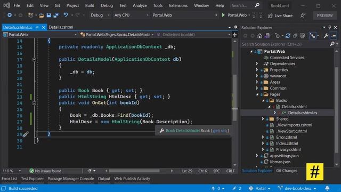
Task: Save the current file with the disk icon
Action: coord(48,15)
